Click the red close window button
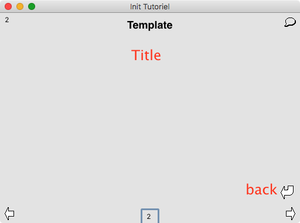This screenshot has width=300, height=223. 8,6
